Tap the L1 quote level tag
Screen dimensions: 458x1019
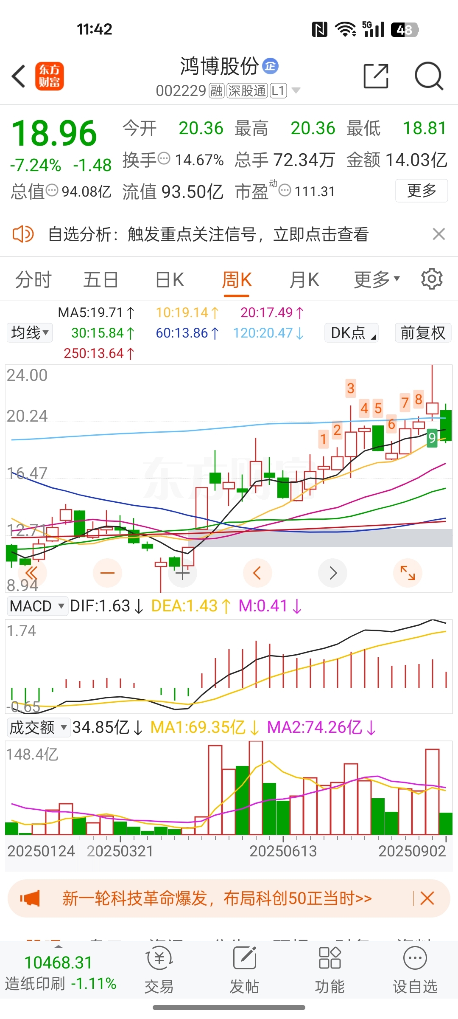(278, 90)
